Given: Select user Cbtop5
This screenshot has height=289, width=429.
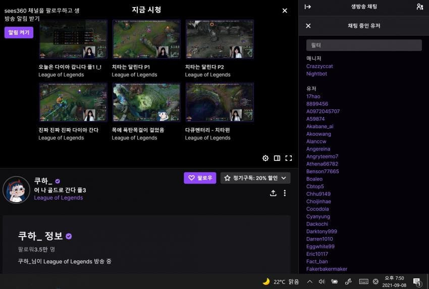Looking at the screenshot, I should point(315,187).
